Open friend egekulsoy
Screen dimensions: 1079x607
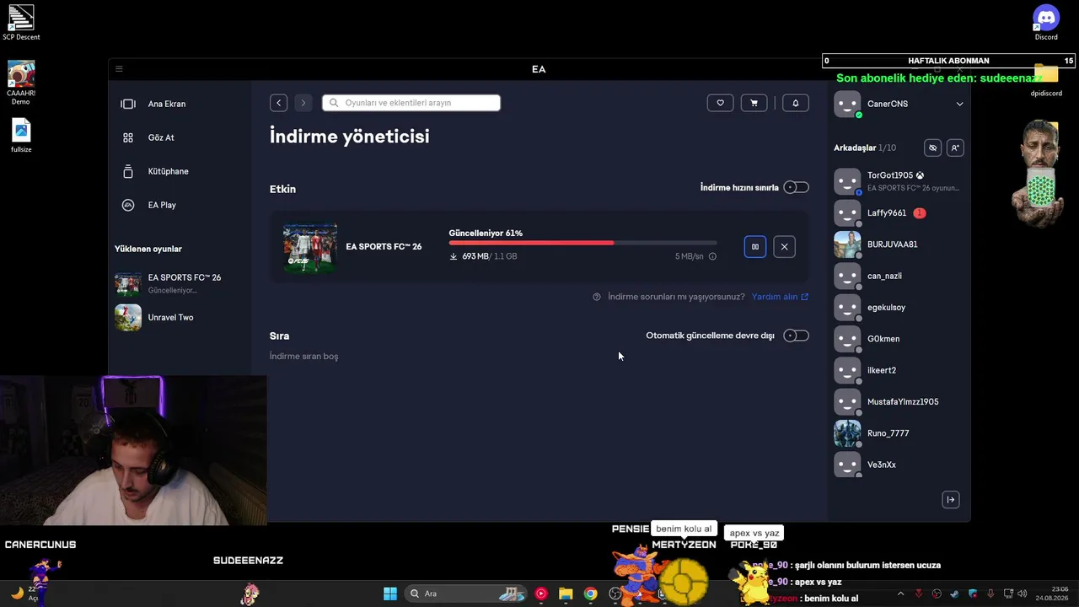pos(899,308)
